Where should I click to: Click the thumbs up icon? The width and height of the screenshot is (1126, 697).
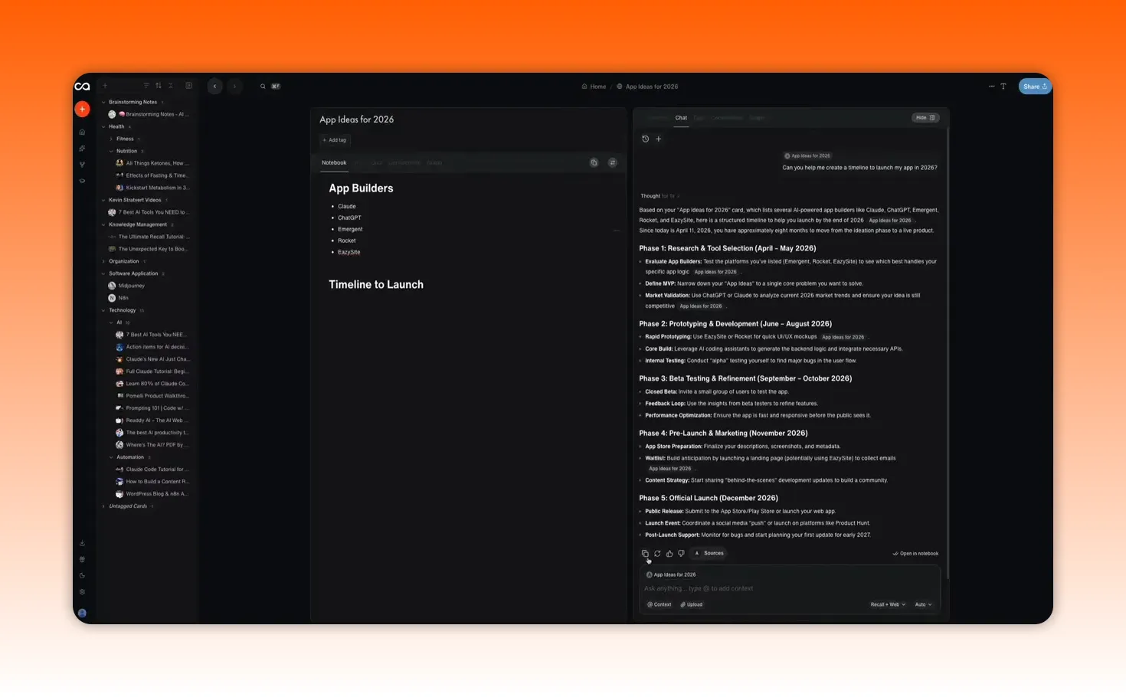[669, 553]
